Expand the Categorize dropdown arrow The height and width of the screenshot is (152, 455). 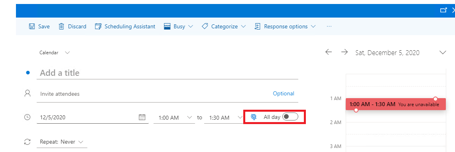point(243,26)
